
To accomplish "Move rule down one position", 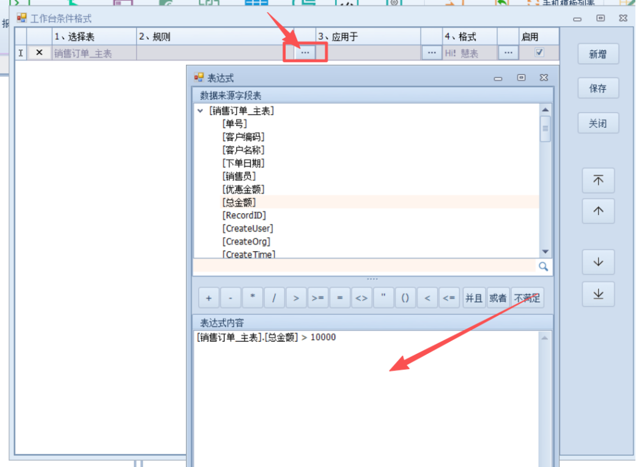I will pyautogui.click(x=598, y=262).
